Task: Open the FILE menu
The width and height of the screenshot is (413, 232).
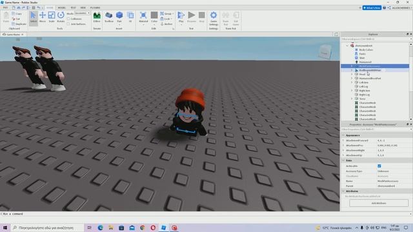Action: click(x=5, y=8)
